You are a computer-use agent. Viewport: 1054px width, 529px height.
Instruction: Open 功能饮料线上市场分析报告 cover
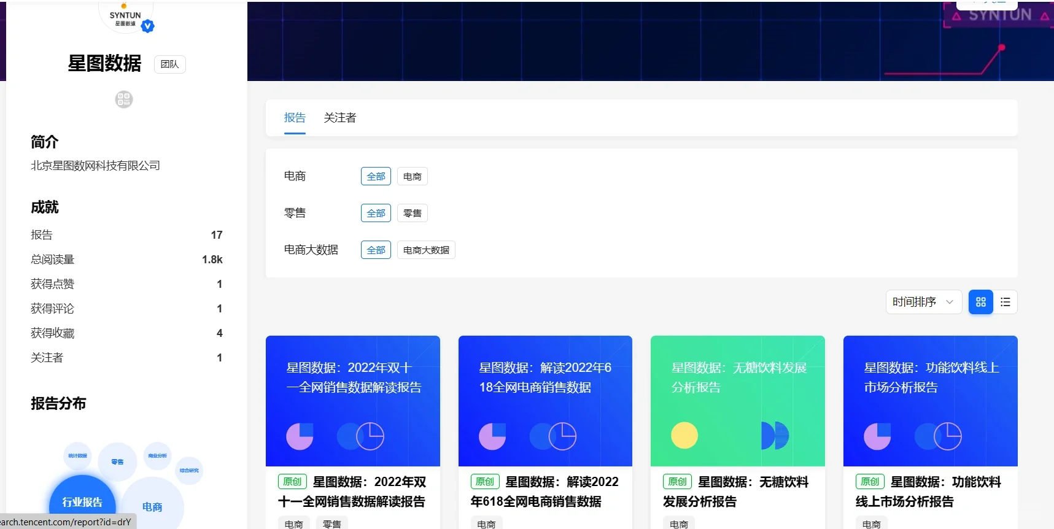931,401
